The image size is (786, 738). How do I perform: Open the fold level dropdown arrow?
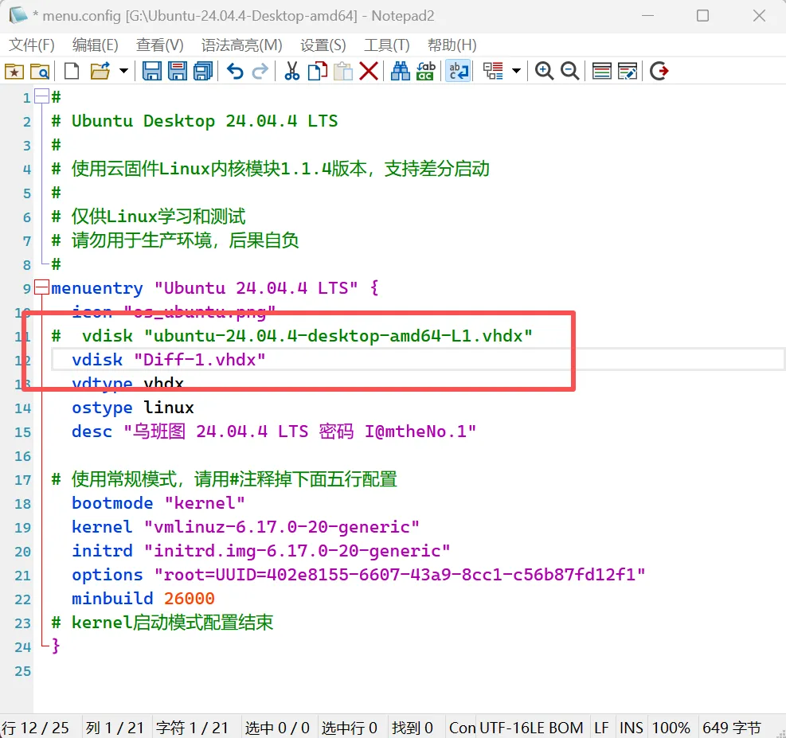[x=516, y=71]
